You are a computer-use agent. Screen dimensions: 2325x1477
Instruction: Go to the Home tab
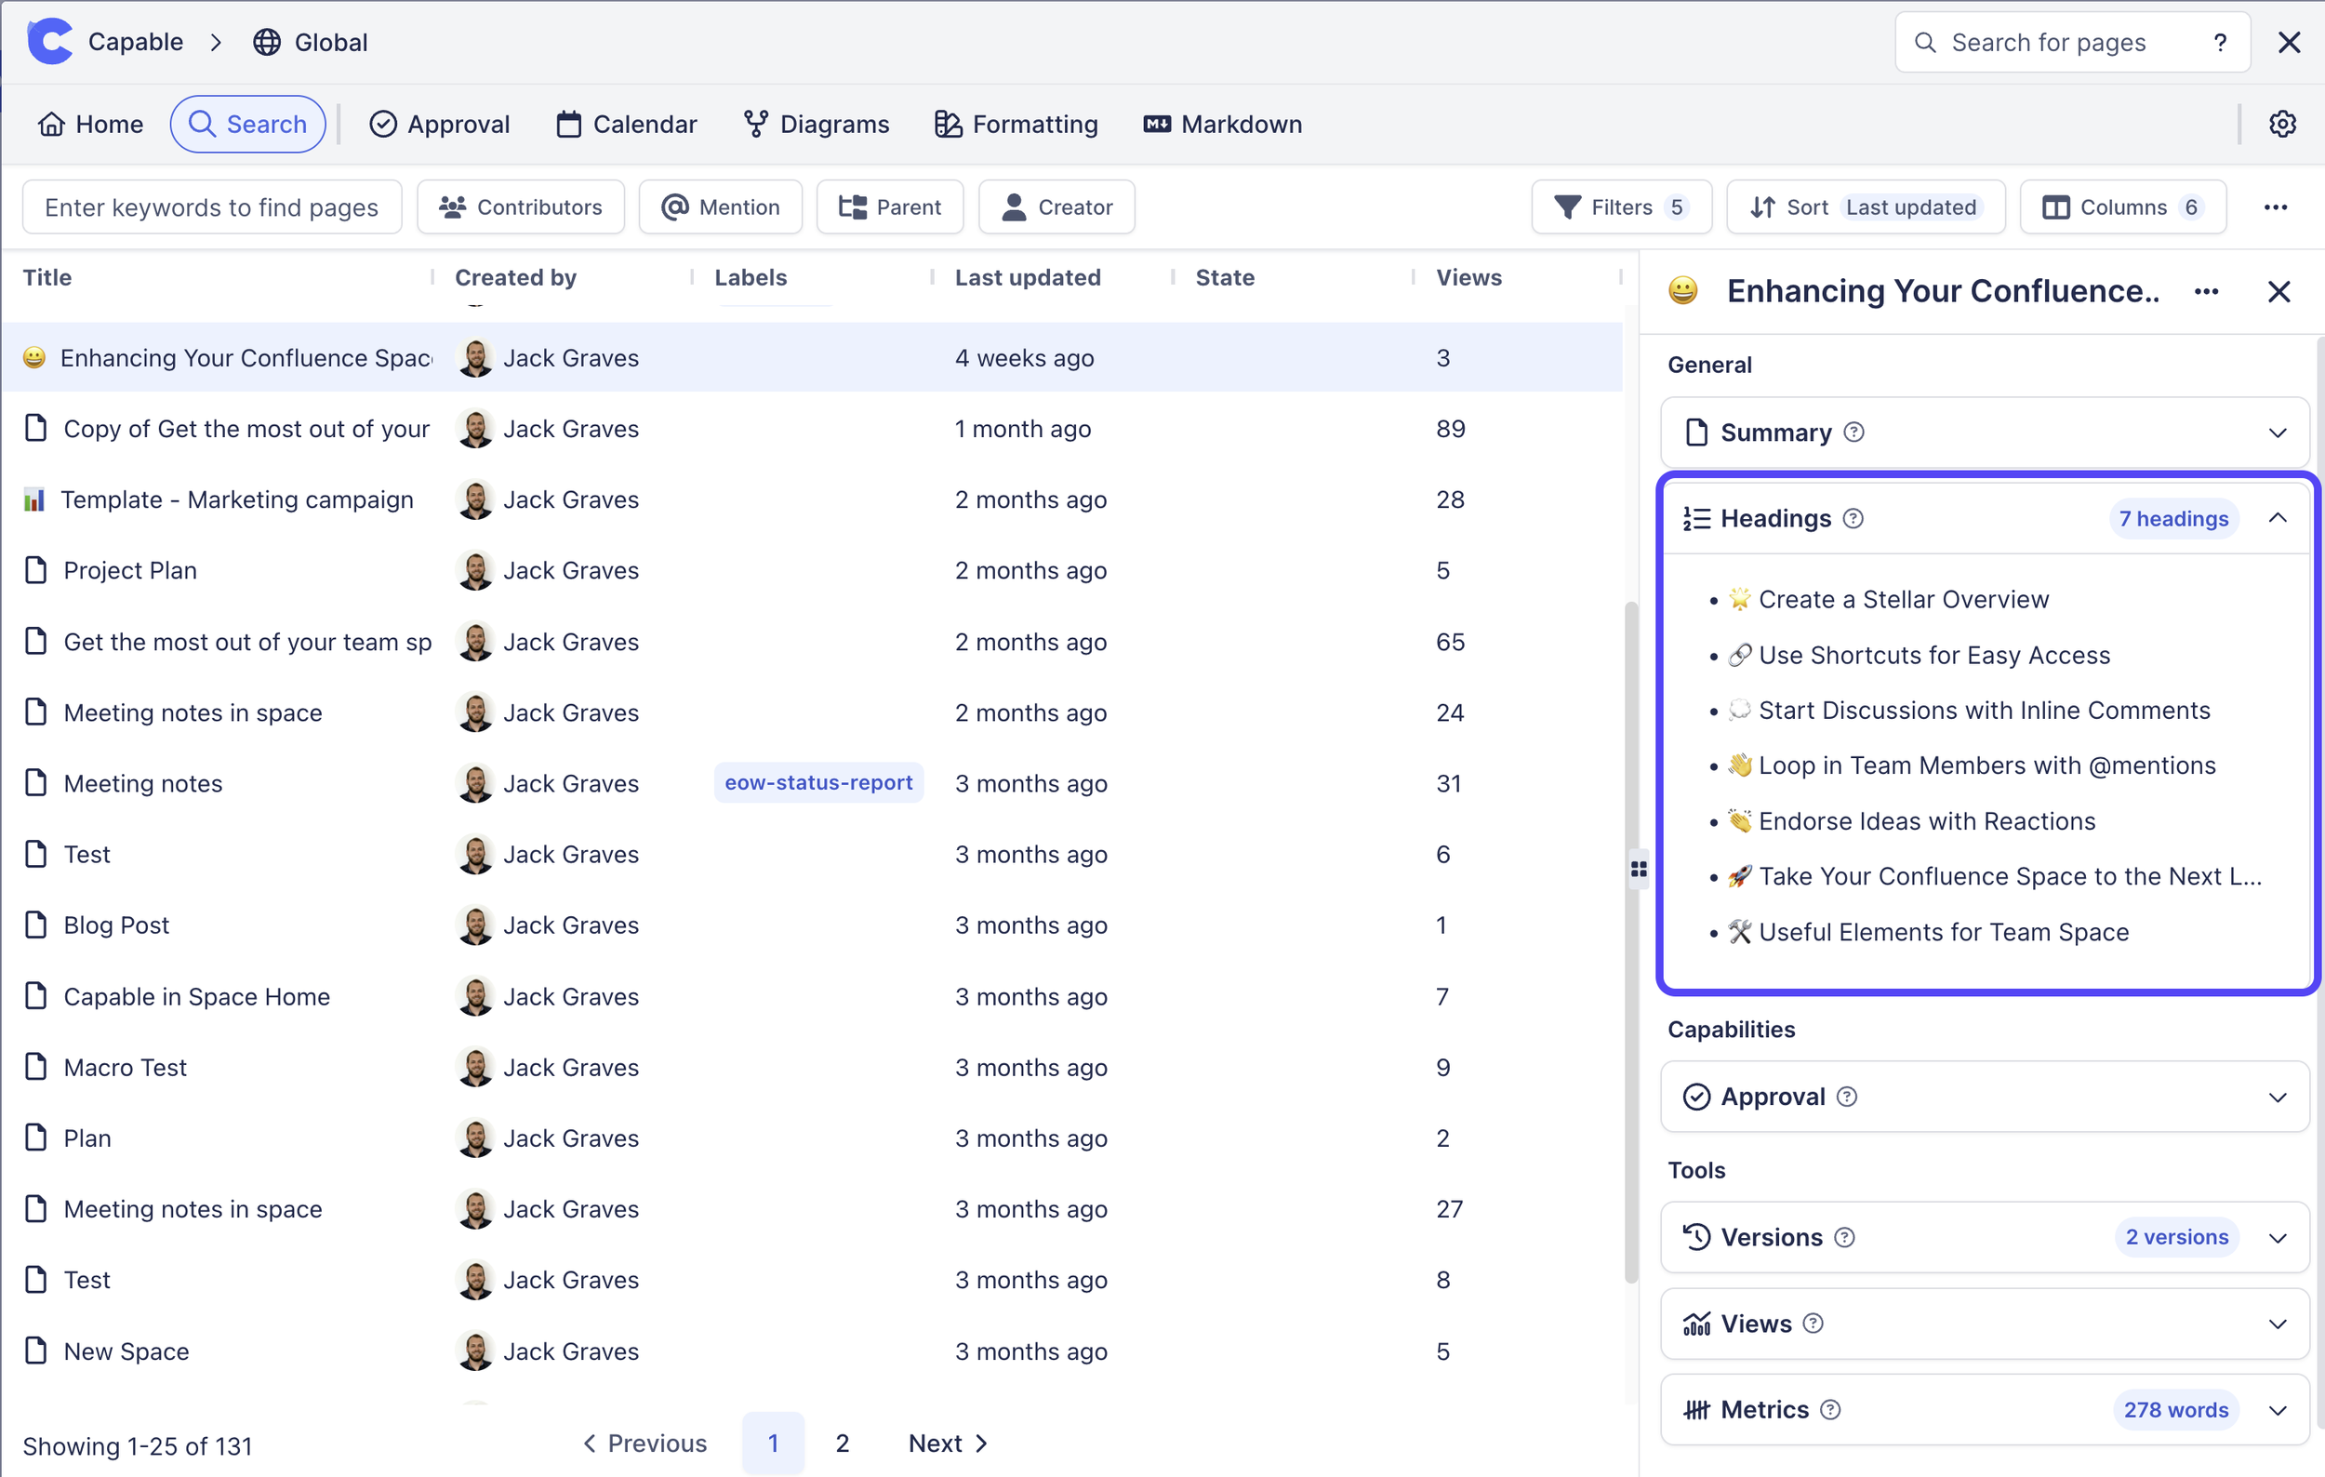90,124
